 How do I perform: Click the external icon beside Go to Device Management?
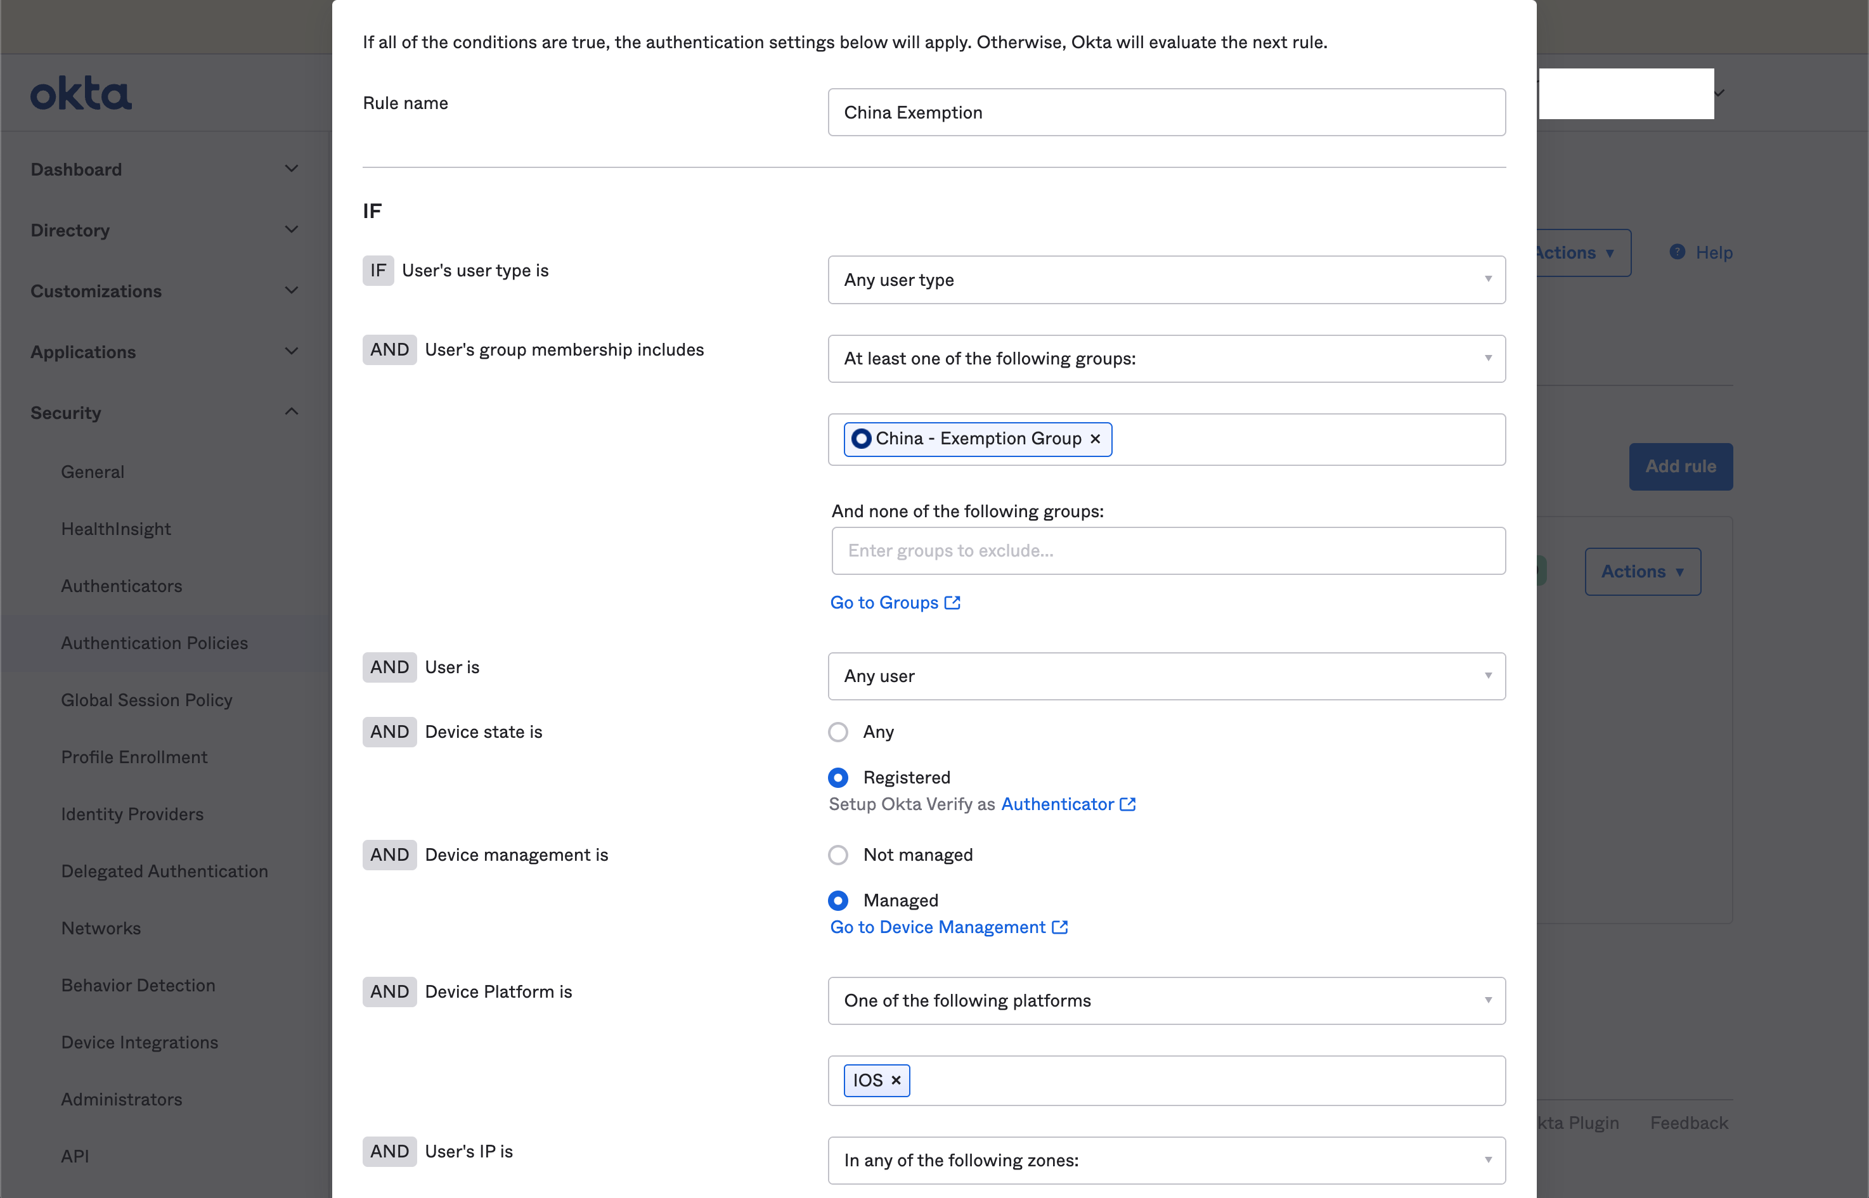1060,927
